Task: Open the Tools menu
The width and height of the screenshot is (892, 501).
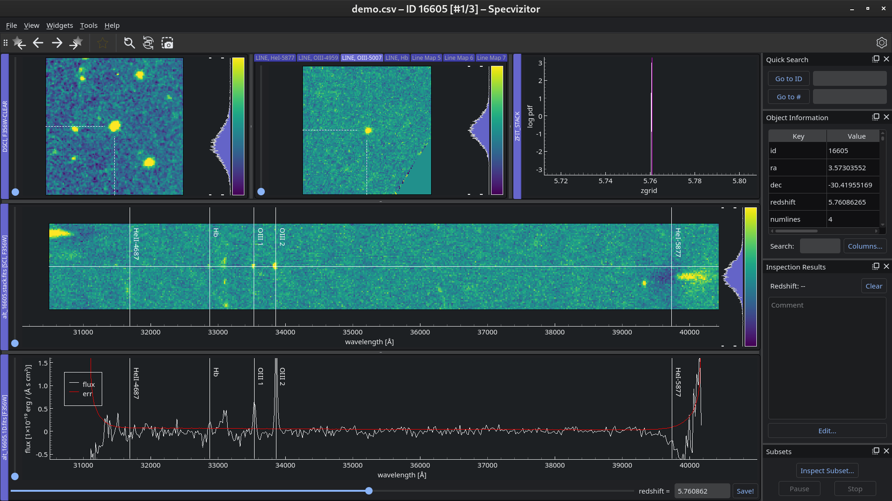Action: pos(89,26)
